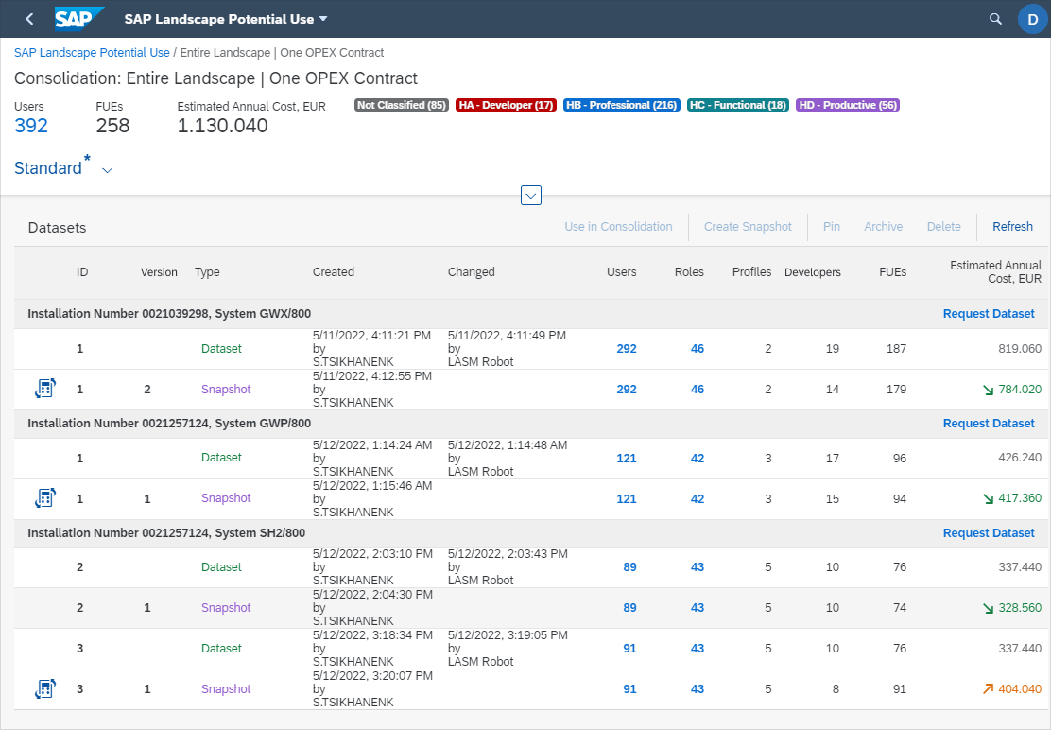Screen dimensions: 1051x730
Task: Request Dataset for System GWX/800
Action: 989,314
